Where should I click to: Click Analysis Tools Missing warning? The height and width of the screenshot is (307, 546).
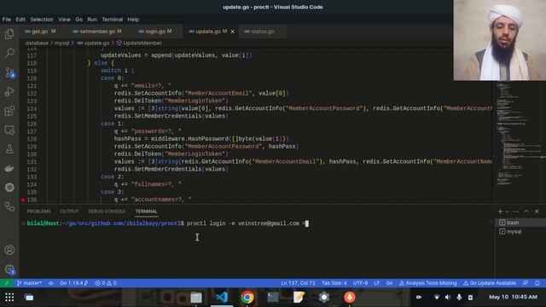(427, 283)
